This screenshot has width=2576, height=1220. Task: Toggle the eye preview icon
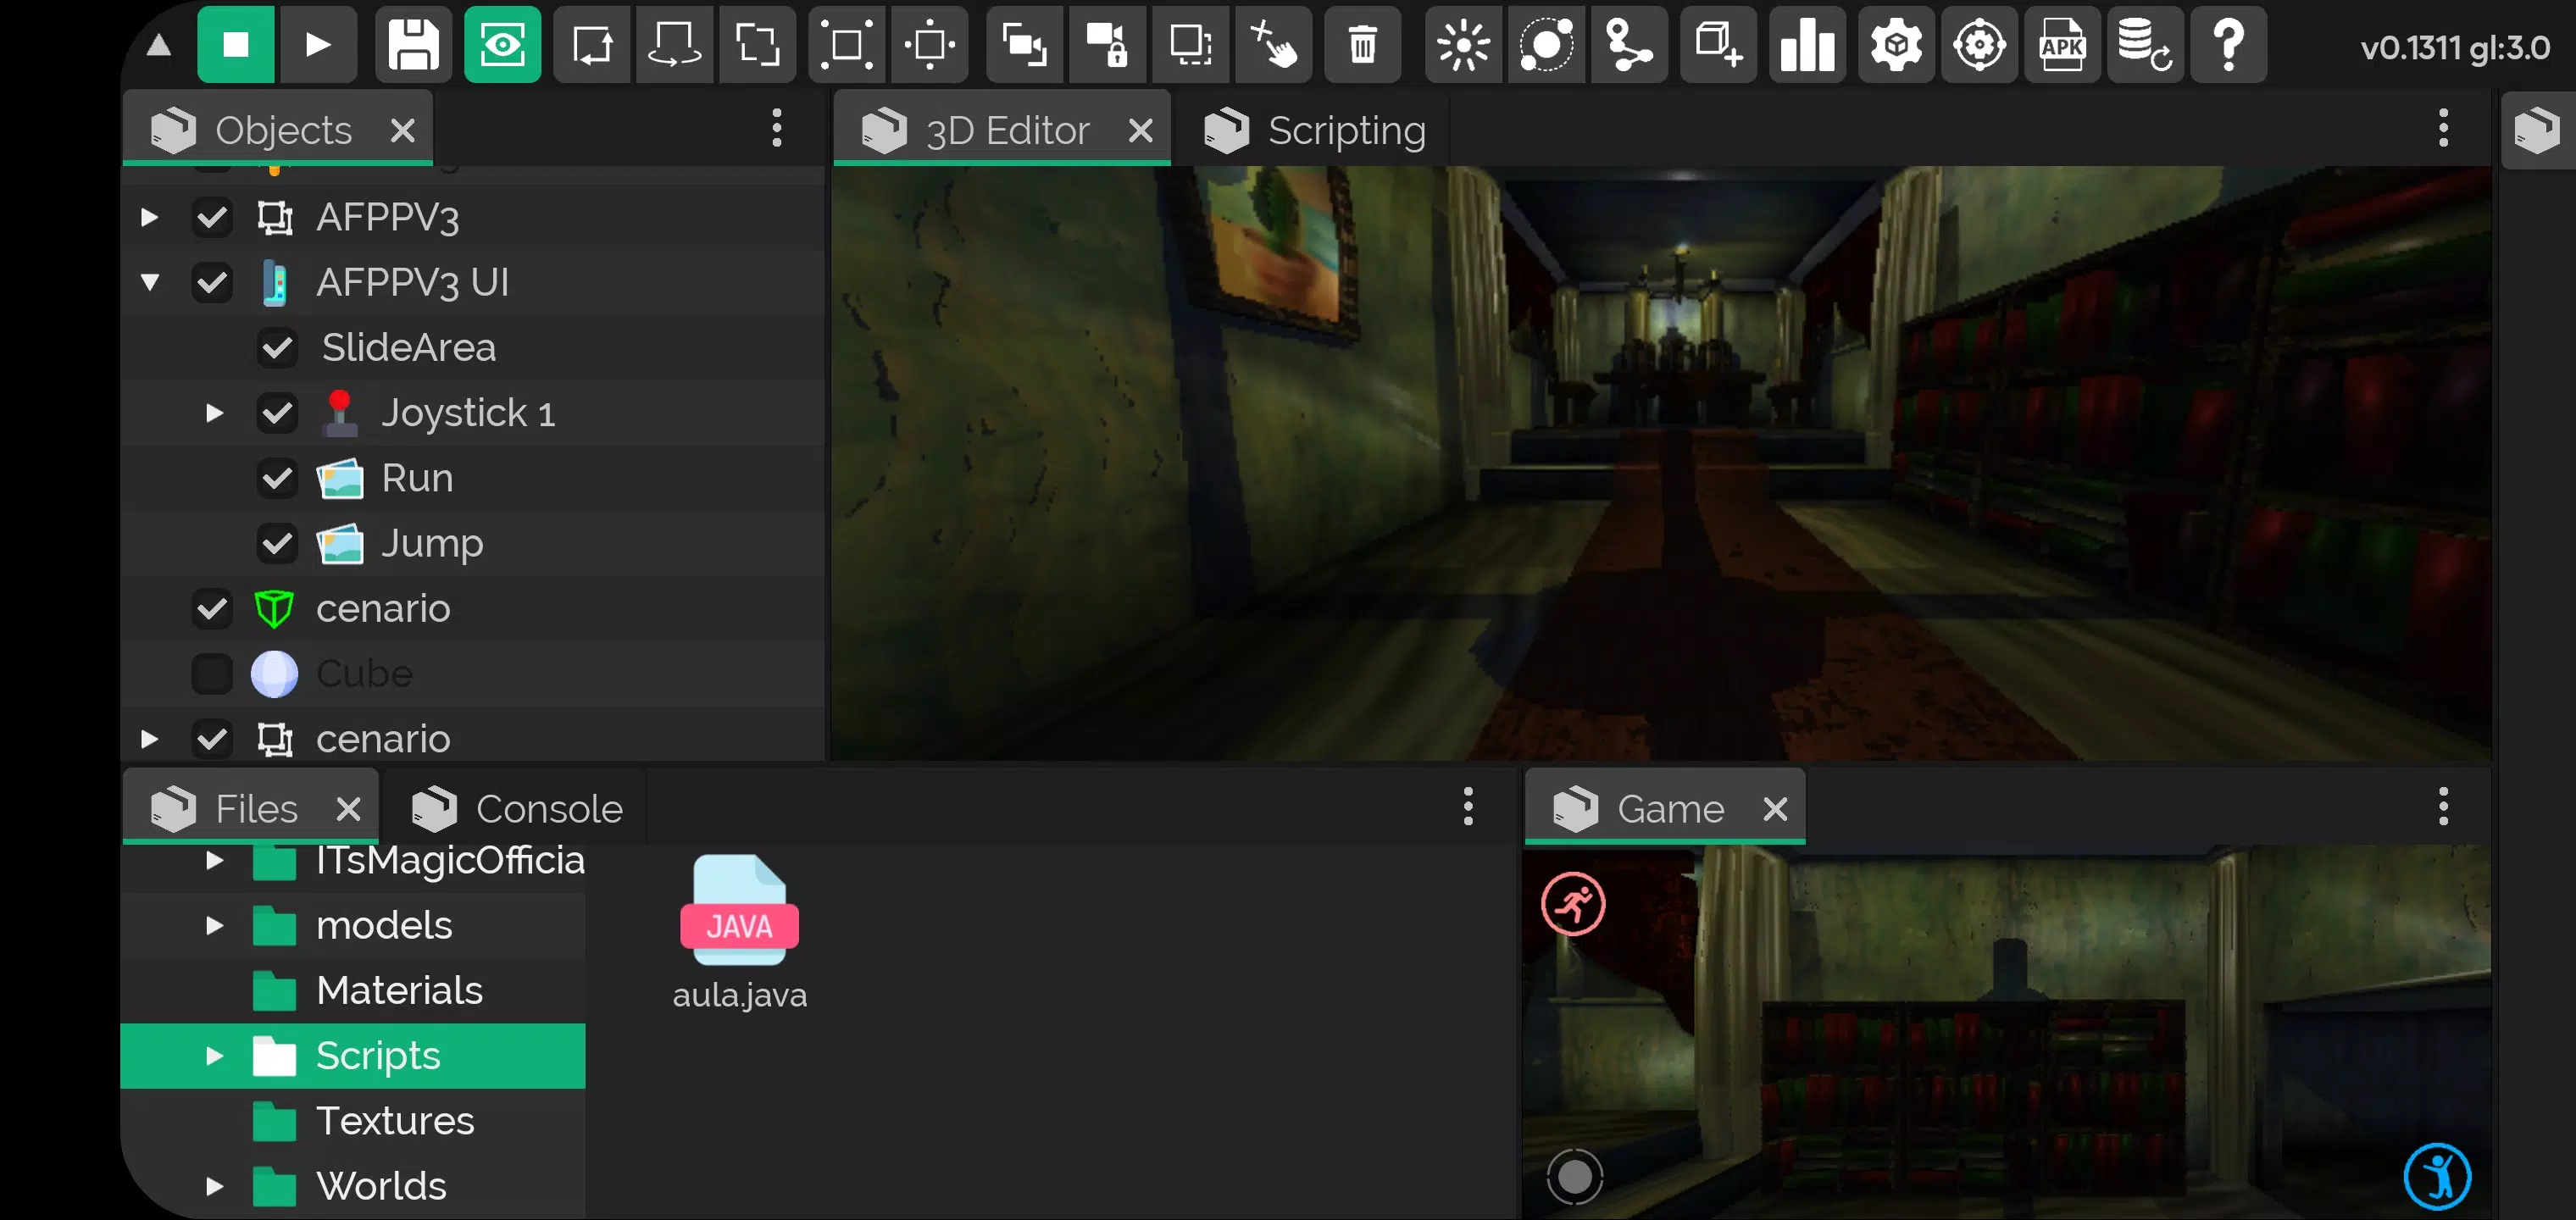click(x=502, y=45)
